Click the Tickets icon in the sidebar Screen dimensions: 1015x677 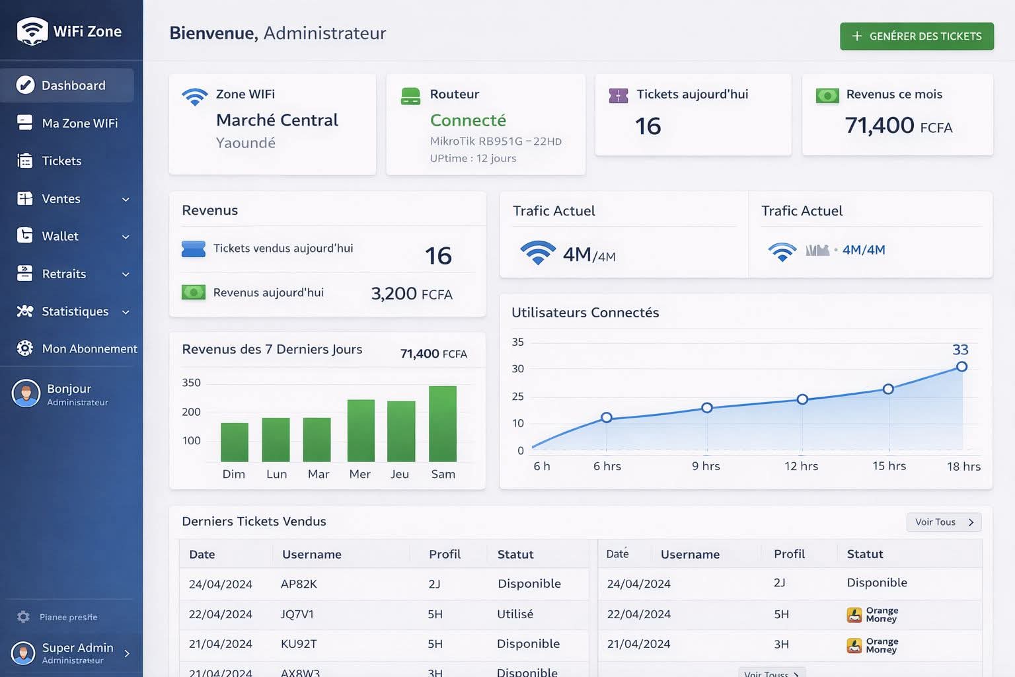pyautogui.click(x=24, y=161)
